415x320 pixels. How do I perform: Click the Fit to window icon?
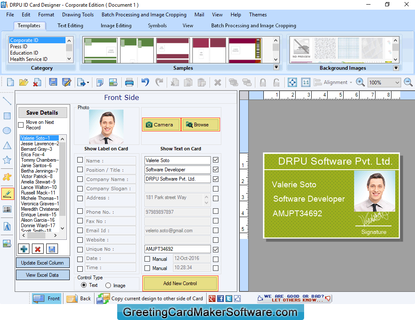[x=292, y=82]
